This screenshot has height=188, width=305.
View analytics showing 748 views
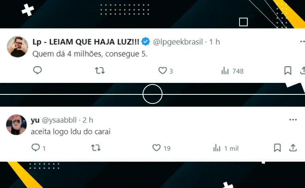(232, 71)
